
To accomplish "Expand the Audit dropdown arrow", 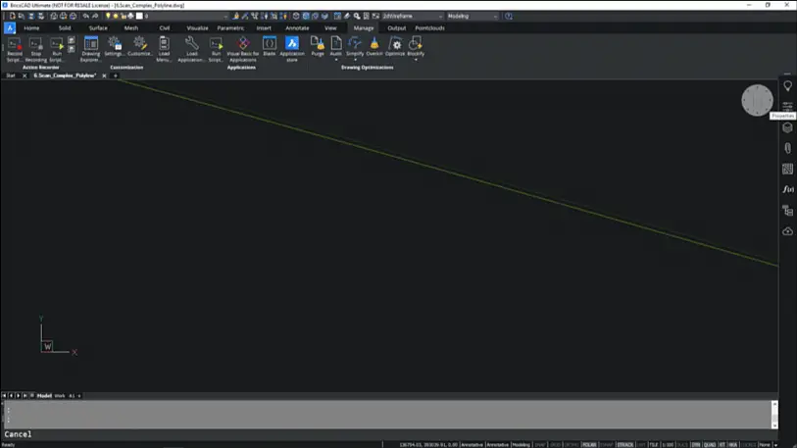I will 336,60.
